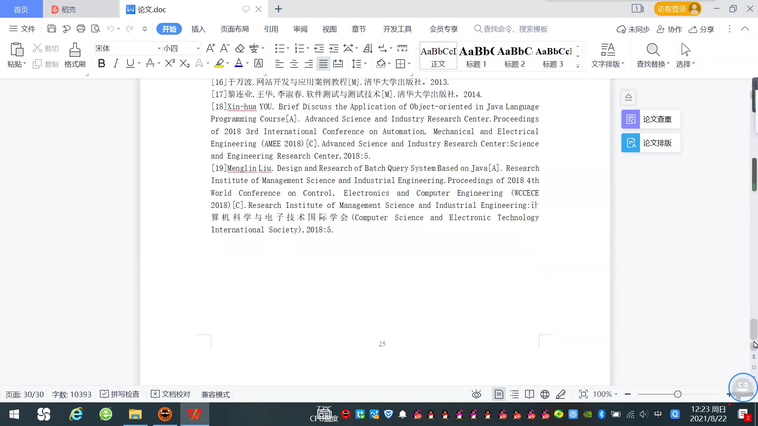Expand the styles gallery

578,66
